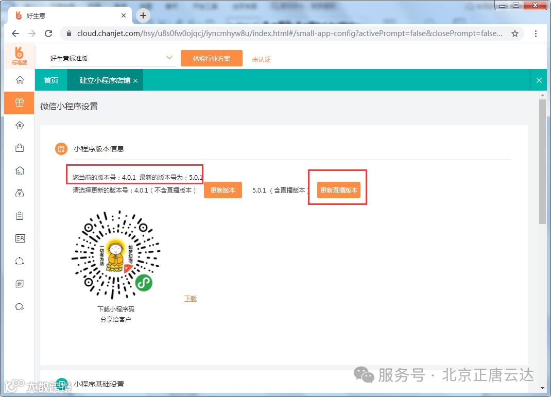The image size is (551, 397).
Task: Click the 小程序基础设置 section label
Action: pyautogui.click(x=99, y=384)
